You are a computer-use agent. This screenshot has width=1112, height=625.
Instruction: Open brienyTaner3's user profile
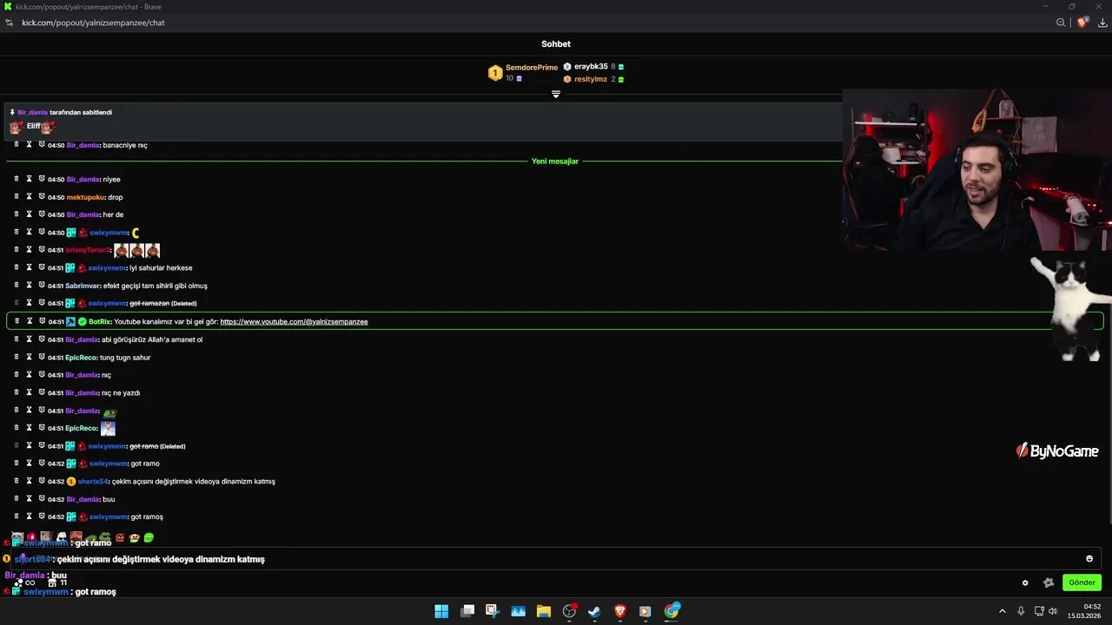88,250
